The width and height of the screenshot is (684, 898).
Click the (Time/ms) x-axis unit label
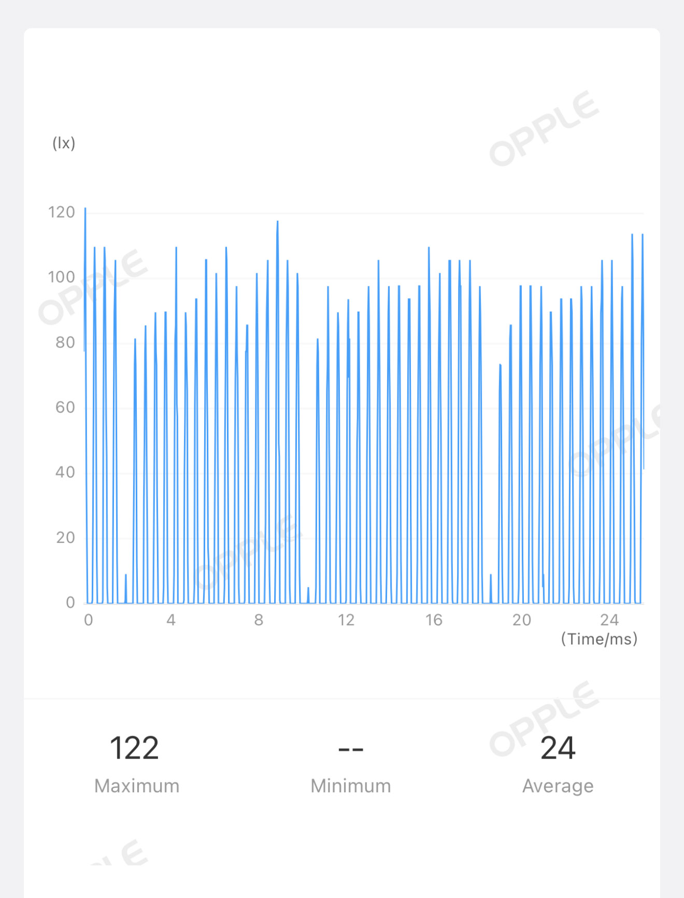(x=600, y=639)
